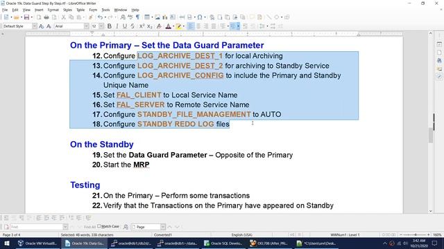Open the font size dropdown
The image size is (444, 249).
101,26
